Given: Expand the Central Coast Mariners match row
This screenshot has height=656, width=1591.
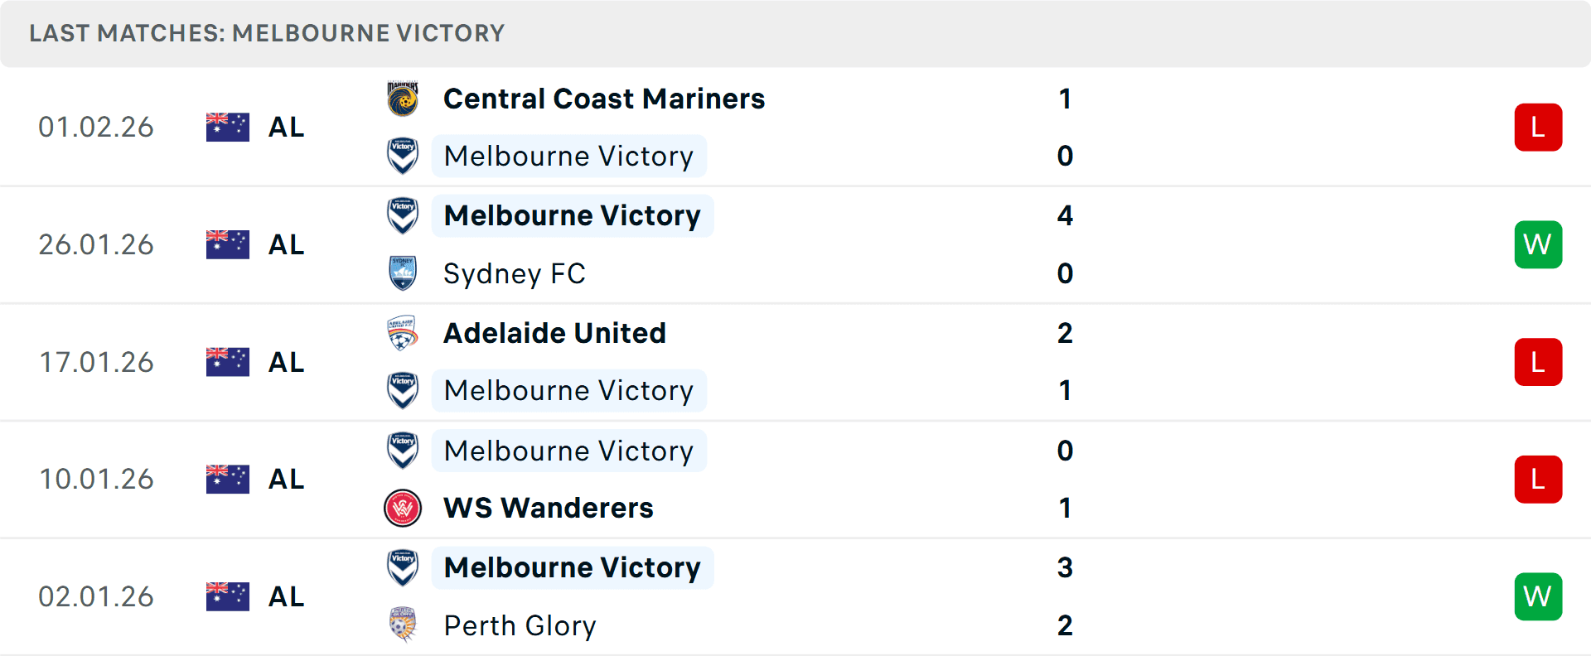Looking at the screenshot, I should tap(795, 127).
